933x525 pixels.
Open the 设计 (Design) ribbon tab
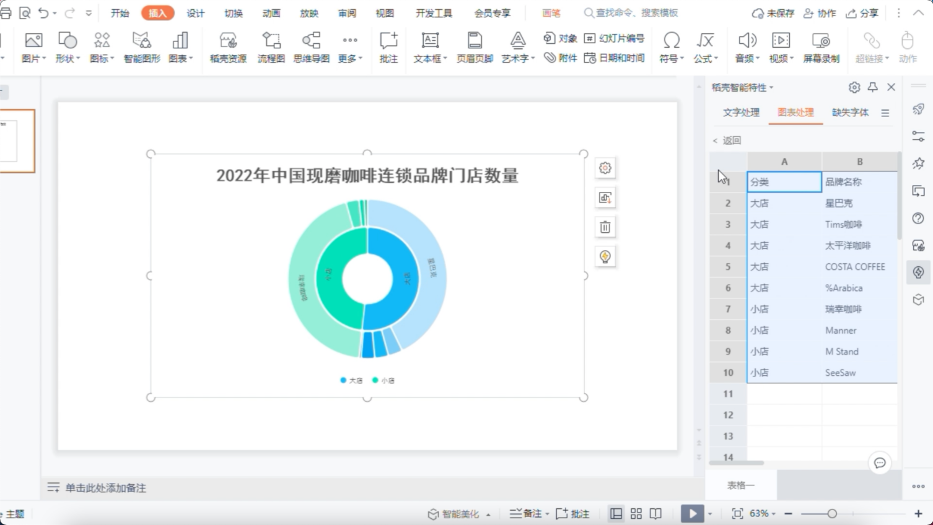click(196, 13)
